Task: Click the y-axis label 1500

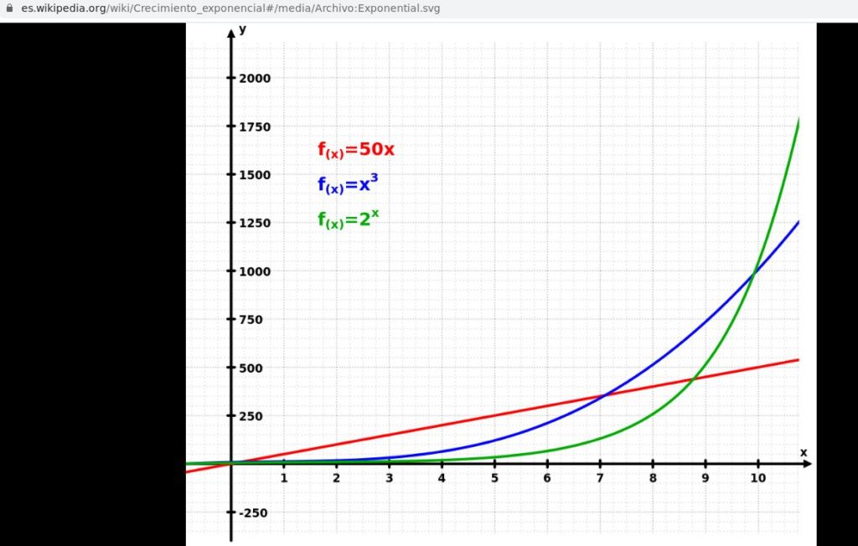Action: pyautogui.click(x=255, y=175)
